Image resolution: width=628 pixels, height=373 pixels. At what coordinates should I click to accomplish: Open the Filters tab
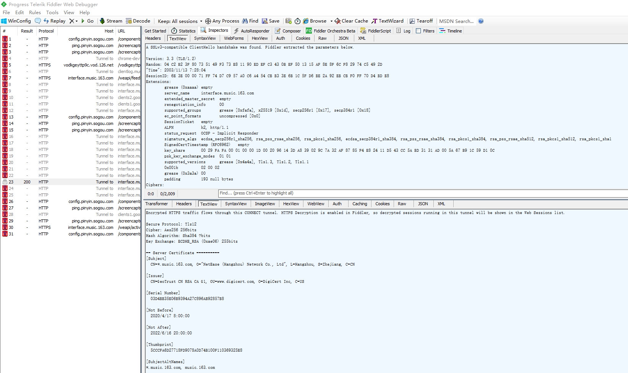coord(425,31)
